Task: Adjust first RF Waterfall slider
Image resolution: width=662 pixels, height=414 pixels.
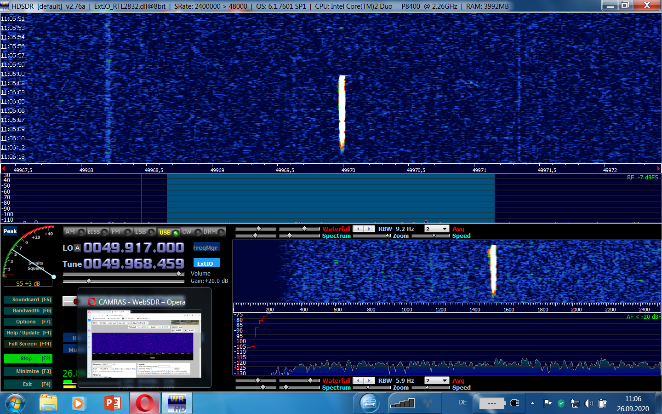Action: [256, 229]
